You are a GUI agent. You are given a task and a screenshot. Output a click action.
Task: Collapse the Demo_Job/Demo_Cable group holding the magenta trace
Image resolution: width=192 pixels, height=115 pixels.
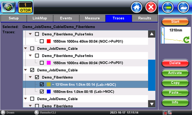pyautogui.click(x=25, y=49)
